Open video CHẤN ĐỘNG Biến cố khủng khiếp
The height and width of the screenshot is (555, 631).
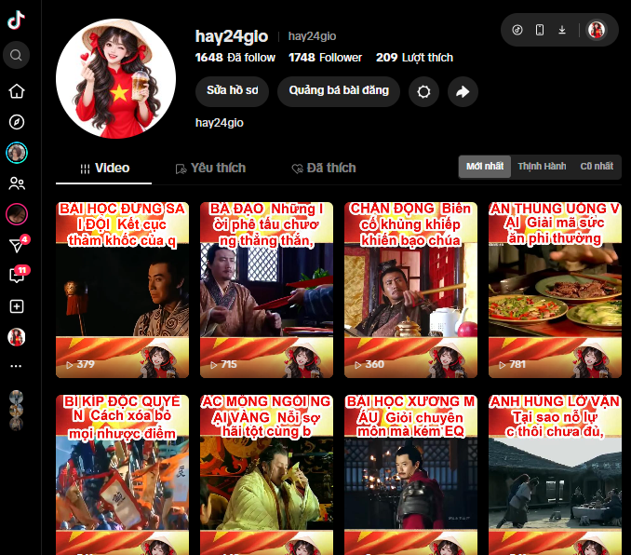tap(410, 290)
